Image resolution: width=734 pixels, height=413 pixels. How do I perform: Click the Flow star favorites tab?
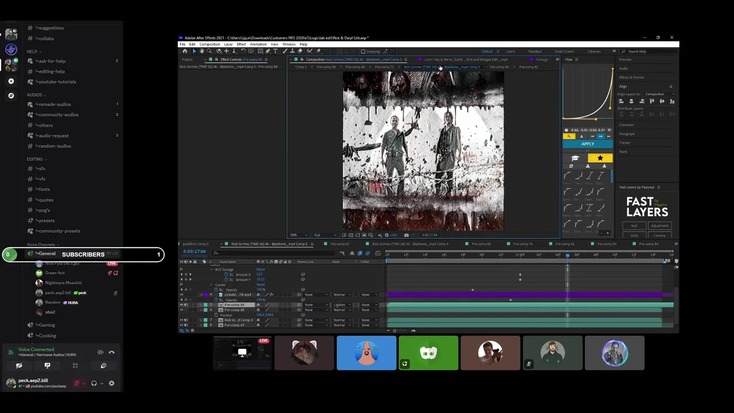click(x=600, y=158)
